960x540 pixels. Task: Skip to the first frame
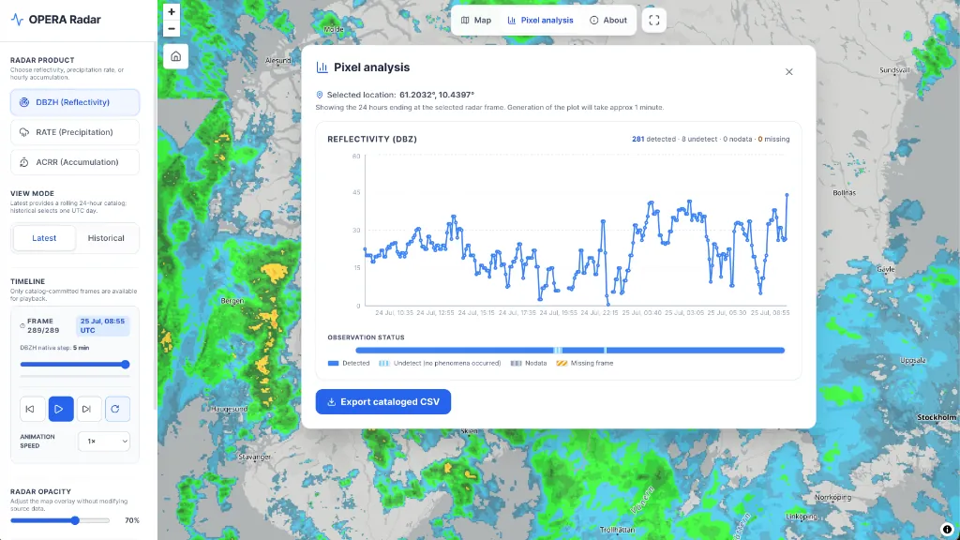click(31, 409)
